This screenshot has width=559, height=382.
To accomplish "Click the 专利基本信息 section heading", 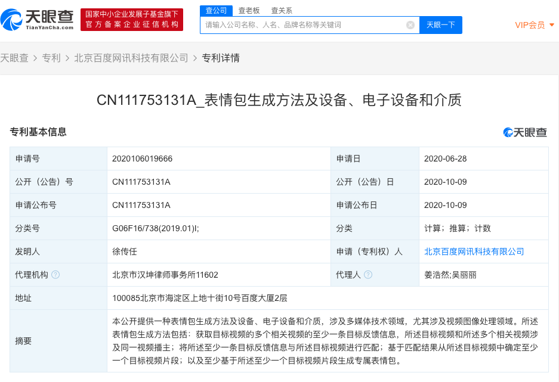I will pos(38,132).
